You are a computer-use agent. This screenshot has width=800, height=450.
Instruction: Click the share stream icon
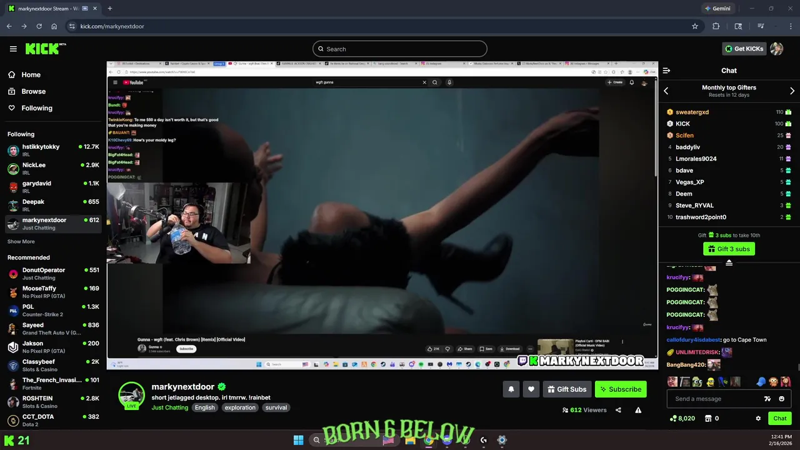(x=618, y=410)
